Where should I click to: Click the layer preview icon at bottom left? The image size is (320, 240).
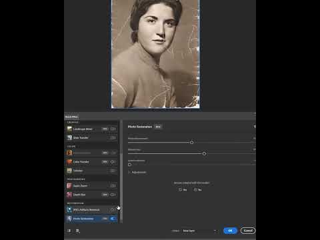tap(77, 231)
